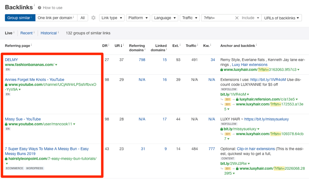Image resolution: width=309 pixels, height=179 pixels.
Task: Expand arrow next to bit.ly/2WrJ3Rw
Action: click(249, 164)
